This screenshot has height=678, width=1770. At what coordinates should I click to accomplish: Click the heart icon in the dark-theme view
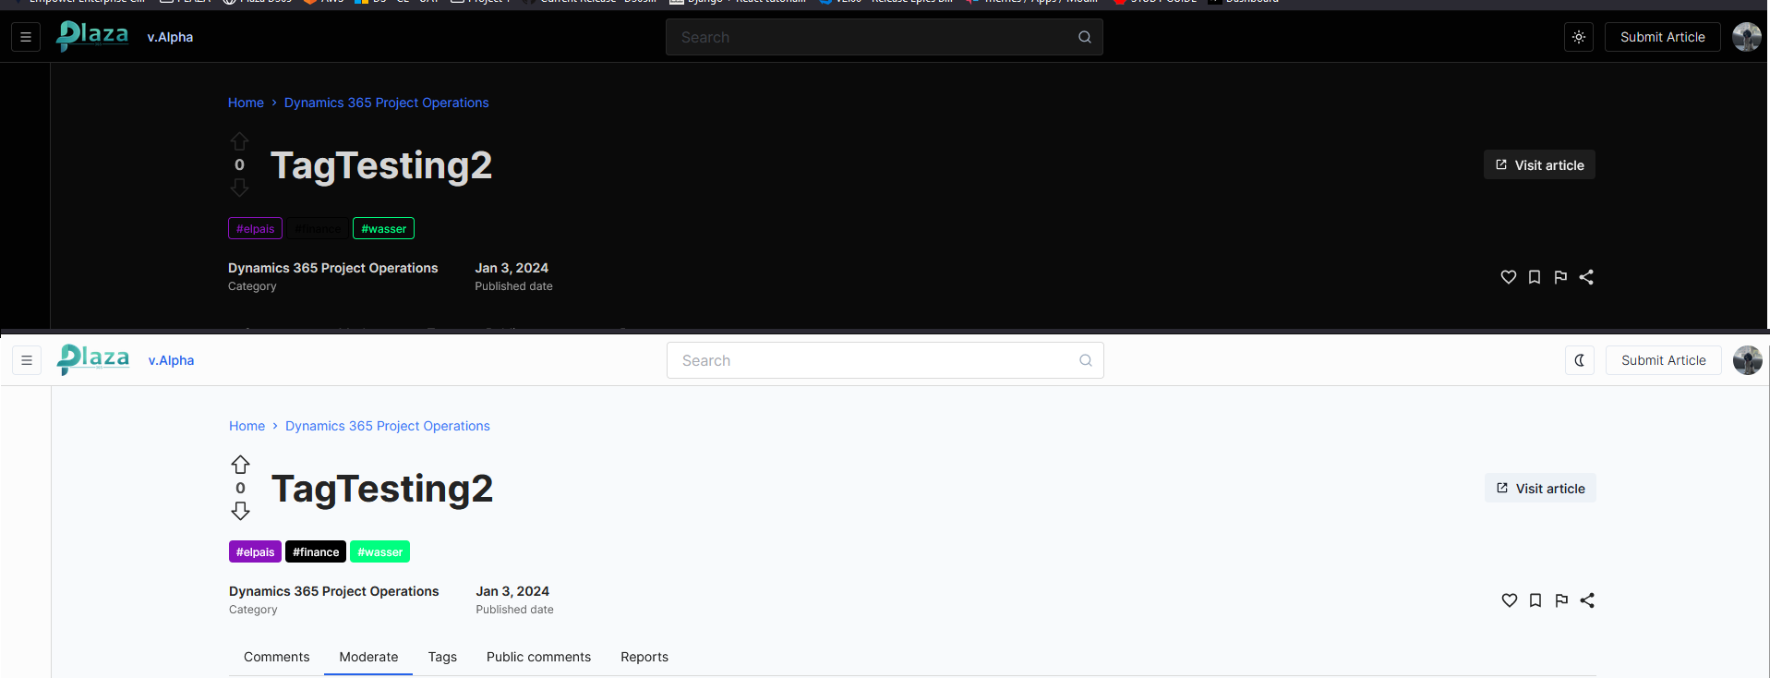[1508, 277]
